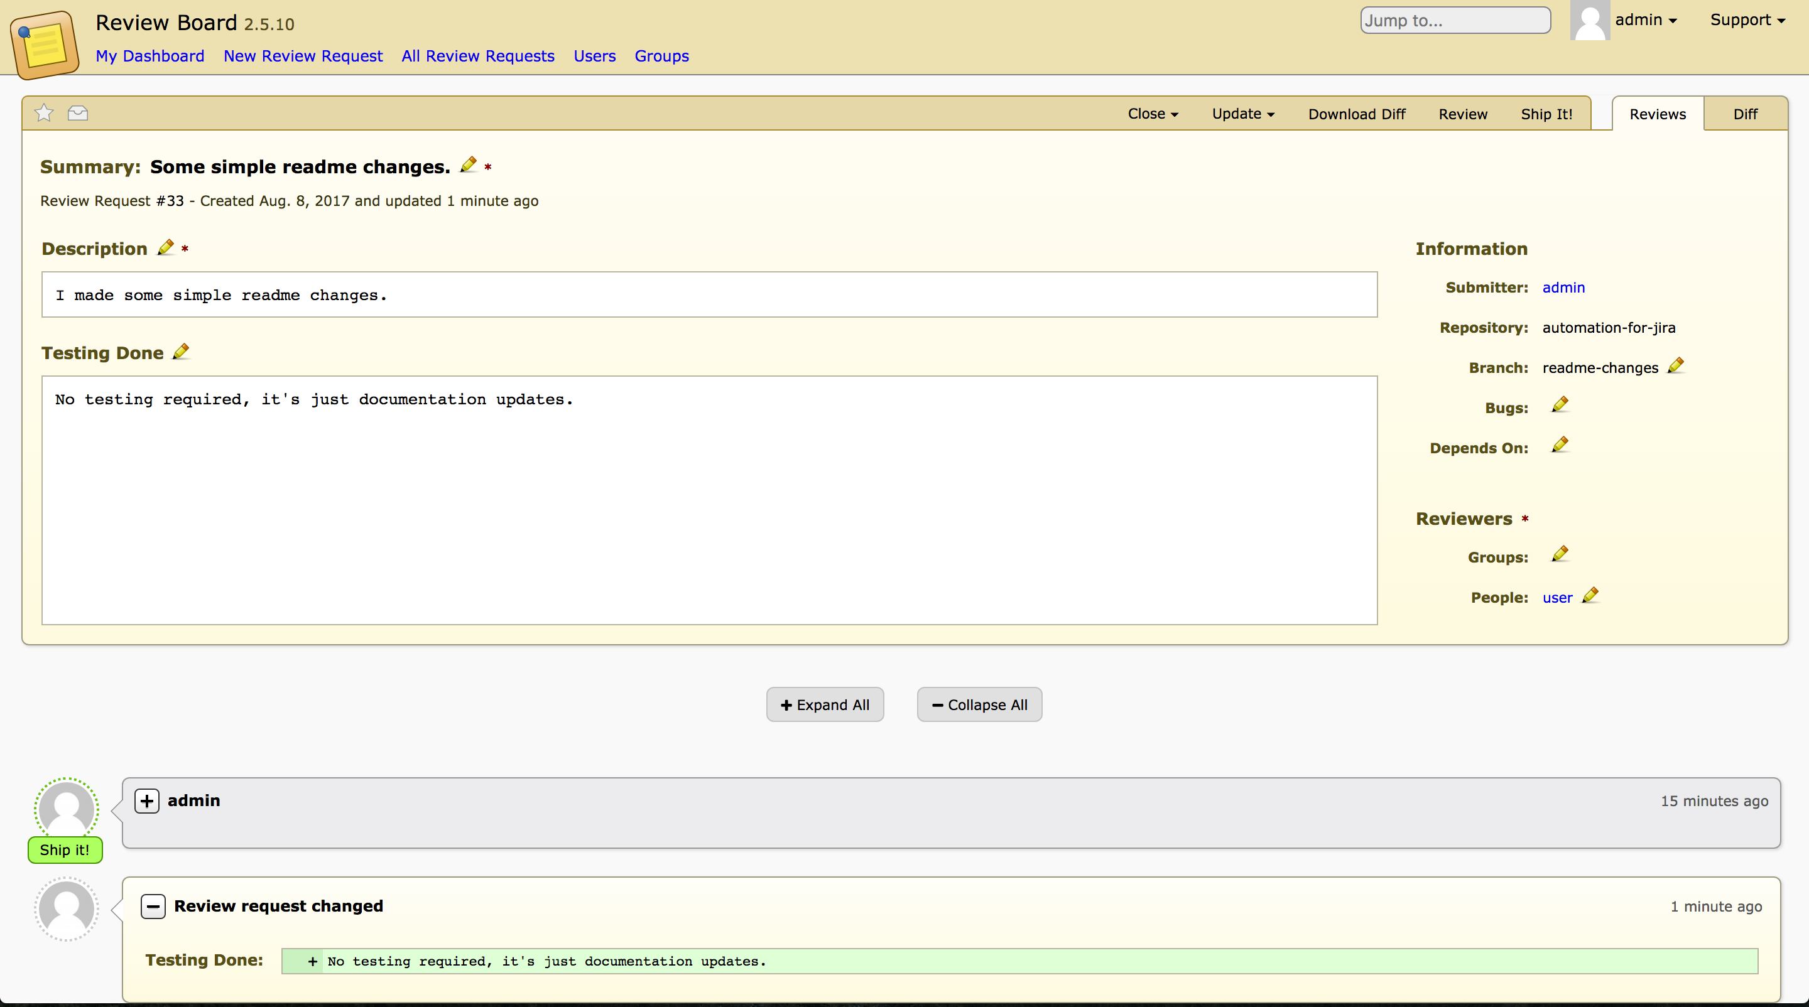Image resolution: width=1809 pixels, height=1007 pixels.
Task: Click the Jump to search field
Action: (x=1455, y=20)
